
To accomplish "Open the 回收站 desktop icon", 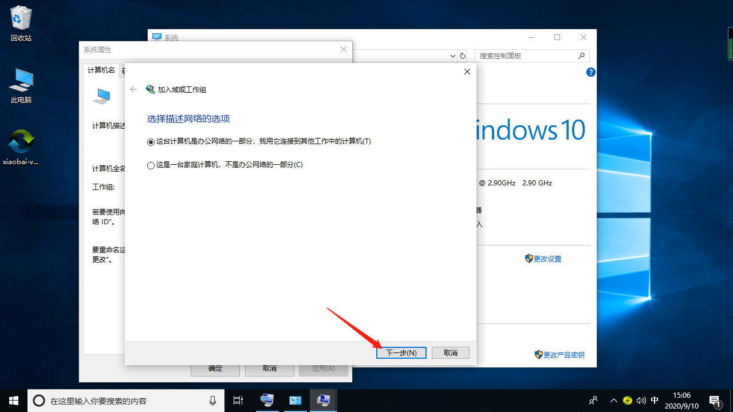I will 21,23.
